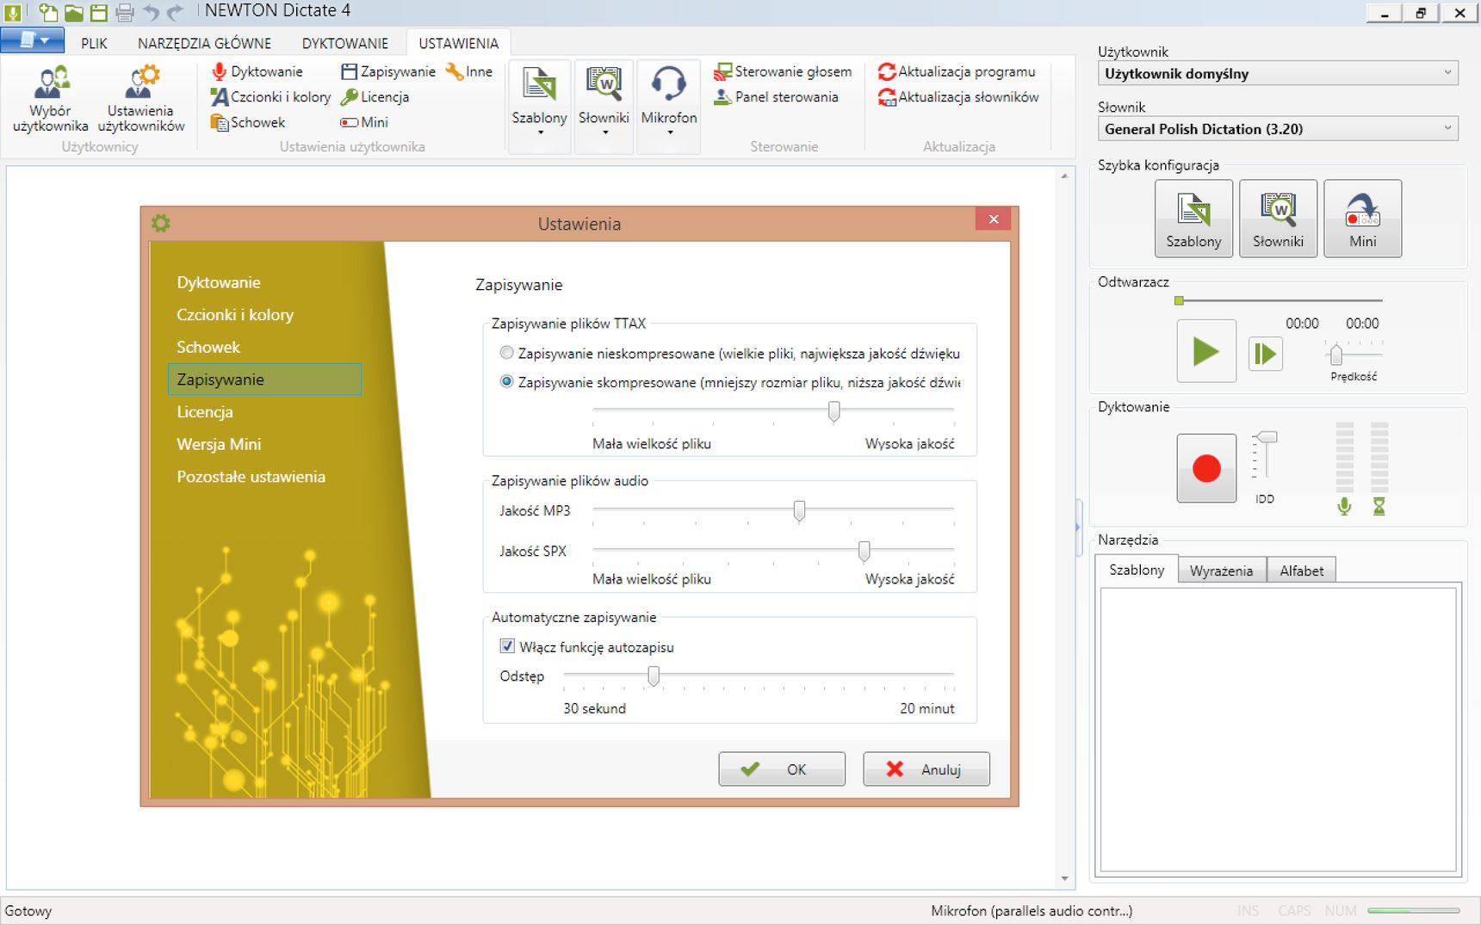Screen dimensions: 1481x925
Task: Open Schowek ribbon item
Action: click(248, 122)
